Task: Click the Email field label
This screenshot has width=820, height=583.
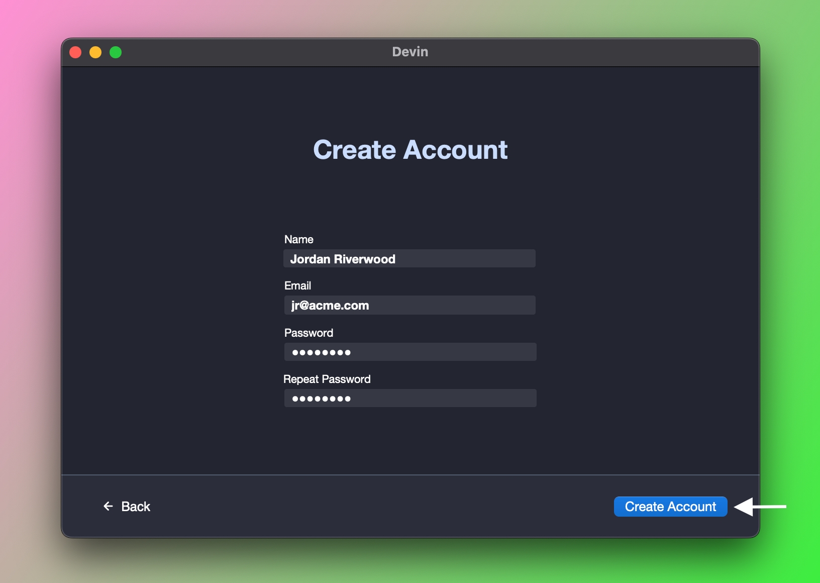Action: click(x=297, y=285)
